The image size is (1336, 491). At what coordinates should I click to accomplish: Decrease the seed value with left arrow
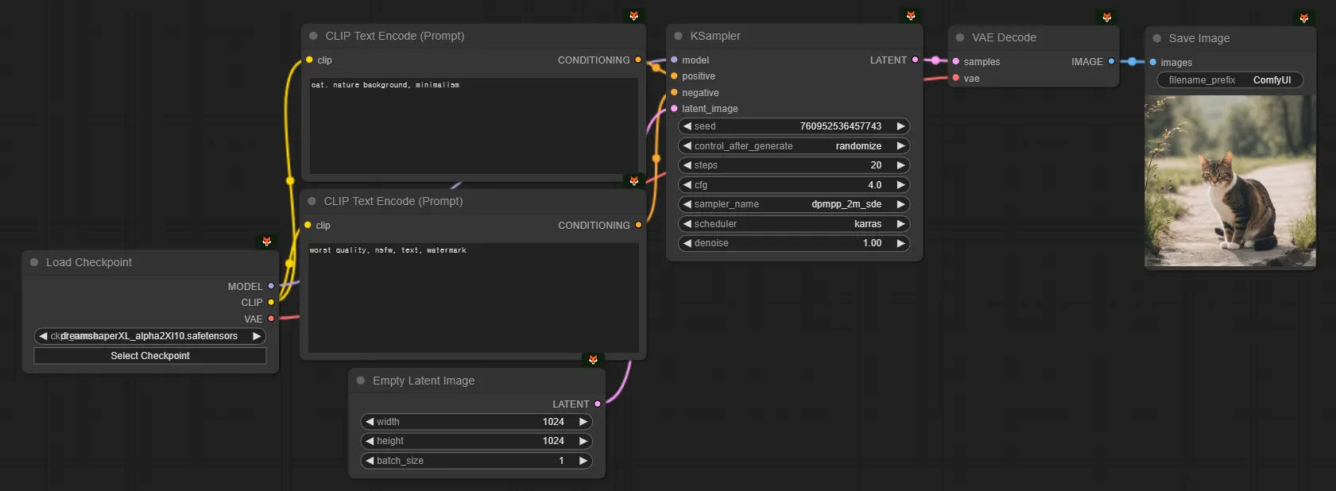pyautogui.click(x=687, y=126)
